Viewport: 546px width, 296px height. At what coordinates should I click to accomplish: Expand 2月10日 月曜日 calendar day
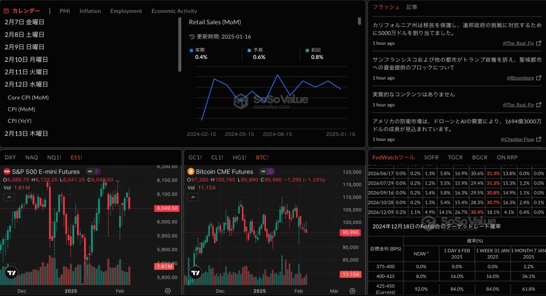coord(26,60)
